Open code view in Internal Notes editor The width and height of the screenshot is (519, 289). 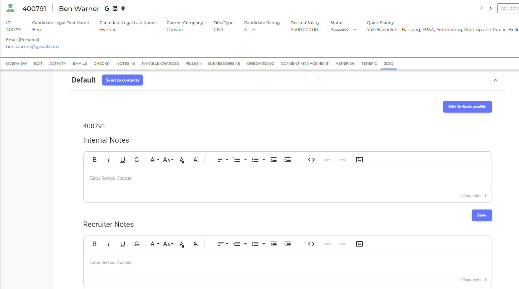311,160
